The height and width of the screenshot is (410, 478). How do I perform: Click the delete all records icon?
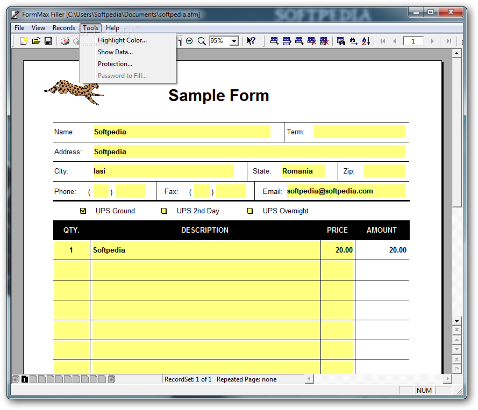tap(324, 41)
